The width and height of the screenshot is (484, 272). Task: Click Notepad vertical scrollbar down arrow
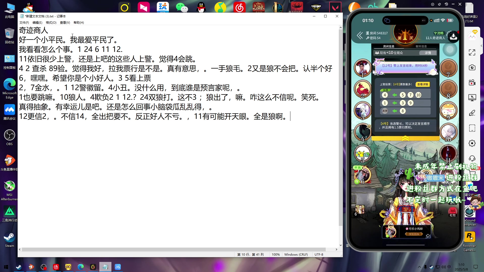pos(341,245)
